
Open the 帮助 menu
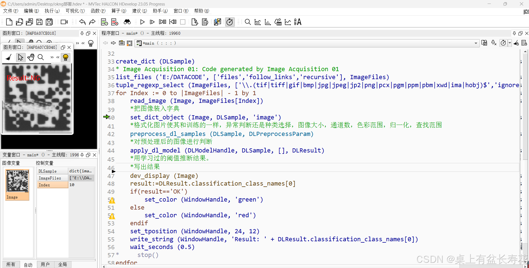click(202, 11)
